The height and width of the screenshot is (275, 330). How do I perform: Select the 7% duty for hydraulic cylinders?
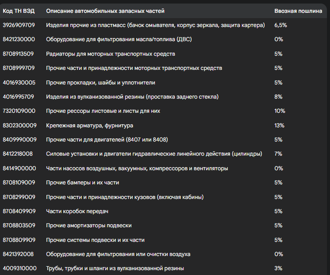coord(278,154)
